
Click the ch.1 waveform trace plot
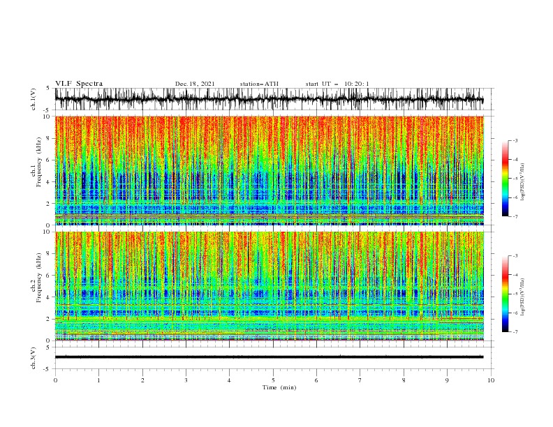pos(269,99)
